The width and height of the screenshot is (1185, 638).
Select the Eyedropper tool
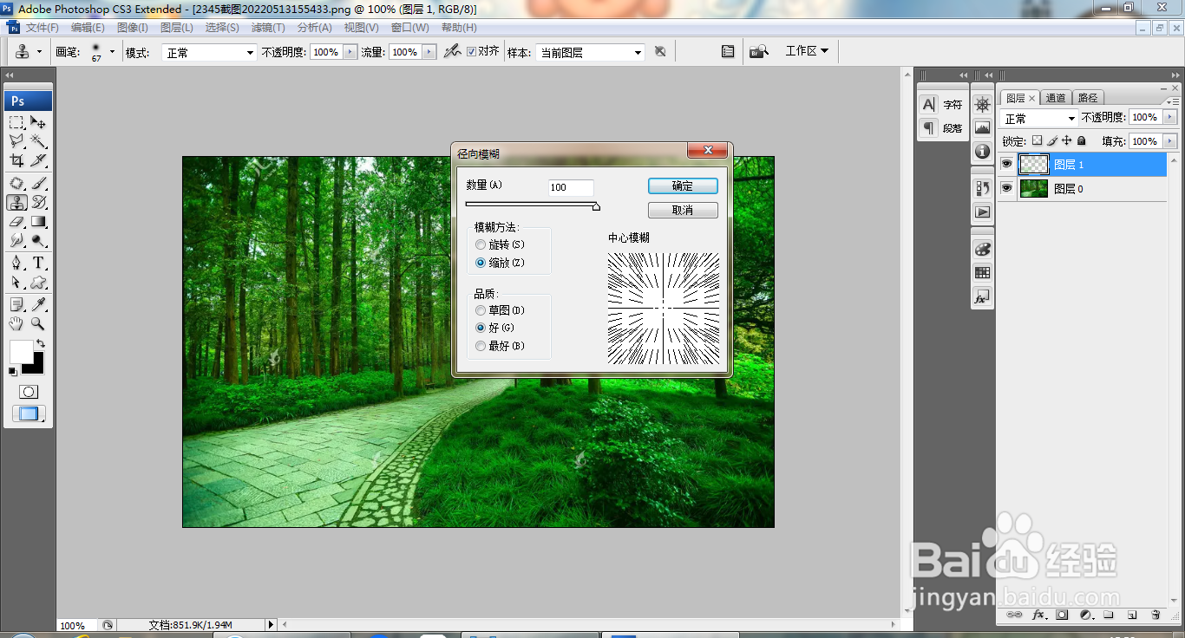(x=38, y=305)
